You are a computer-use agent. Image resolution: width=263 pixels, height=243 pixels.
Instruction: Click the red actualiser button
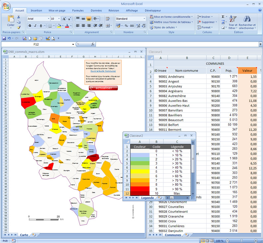pyautogui.click(x=103, y=88)
